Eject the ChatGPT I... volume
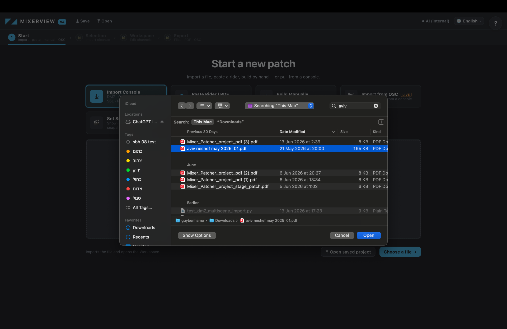Viewport: 507px width, 329px height. (162, 122)
